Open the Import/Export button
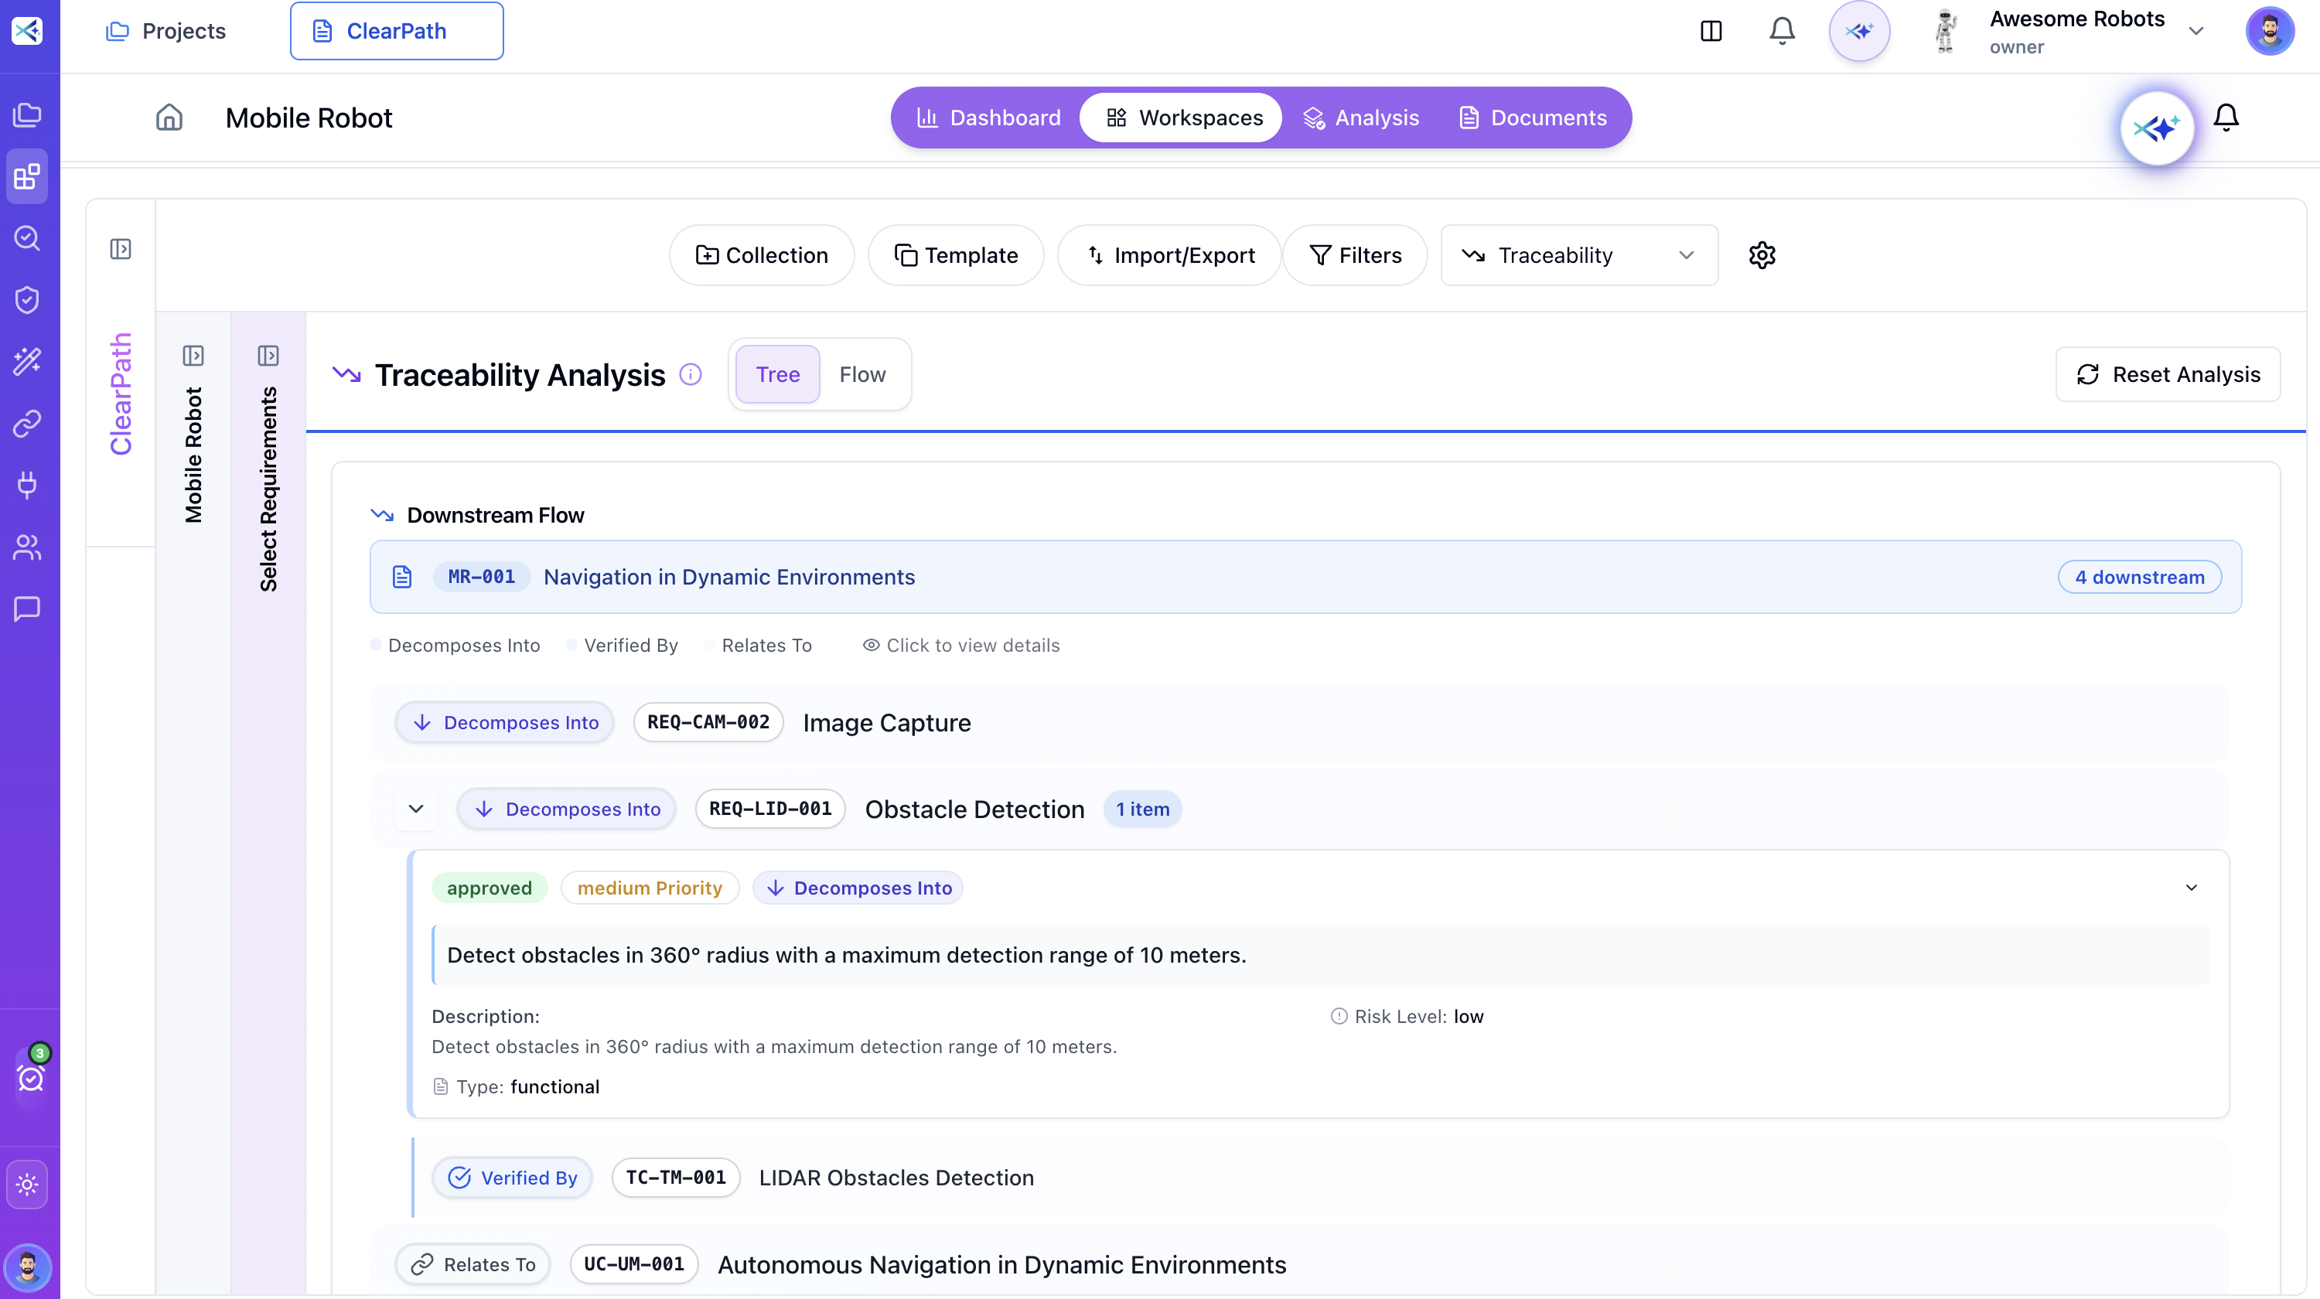The height and width of the screenshot is (1299, 2320). [x=1169, y=256]
